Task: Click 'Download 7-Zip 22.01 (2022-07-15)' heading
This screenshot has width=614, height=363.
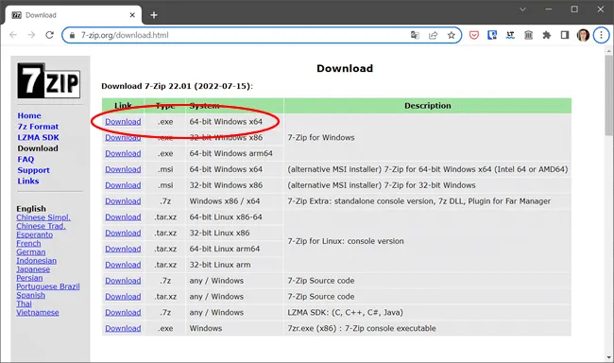Action: pos(177,86)
